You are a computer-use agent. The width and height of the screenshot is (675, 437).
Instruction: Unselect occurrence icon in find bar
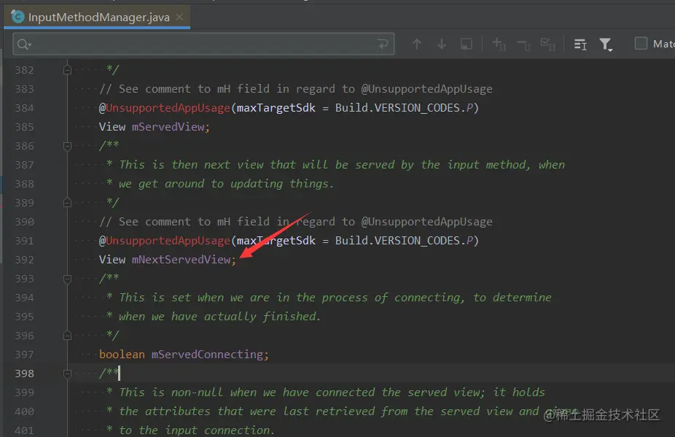524,44
